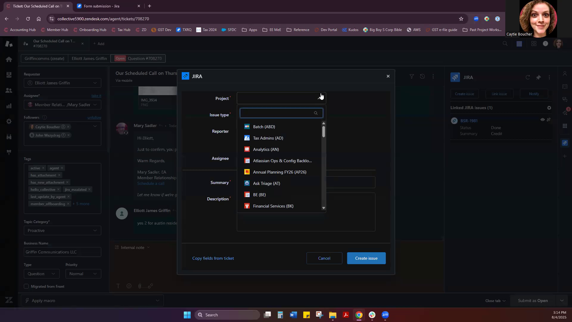Open the Customers icon in left sidebar
Viewport: 572px width, 322px height.
point(9,90)
